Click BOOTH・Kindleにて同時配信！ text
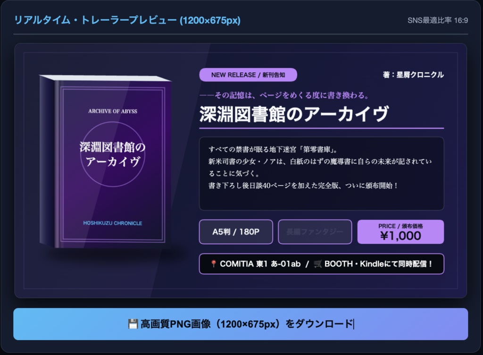This screenshot has height=355, width=483. (x=379, y=264)
